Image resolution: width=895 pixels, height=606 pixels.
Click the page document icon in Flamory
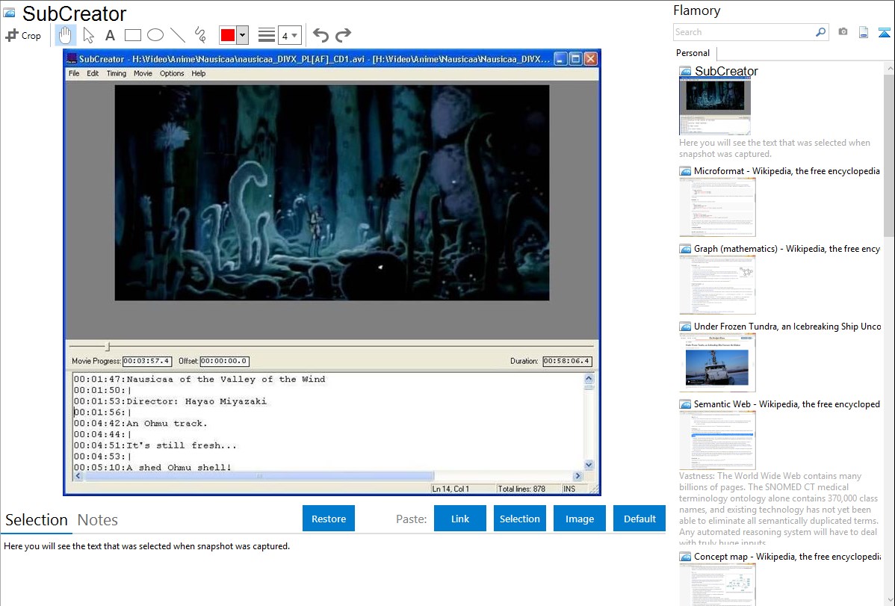click(864, 32)
